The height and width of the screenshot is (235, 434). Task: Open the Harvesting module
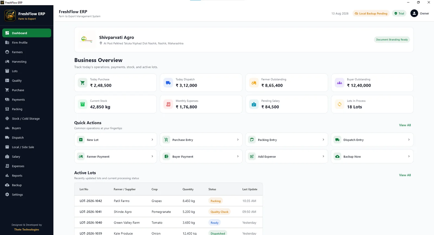point(27,62)
